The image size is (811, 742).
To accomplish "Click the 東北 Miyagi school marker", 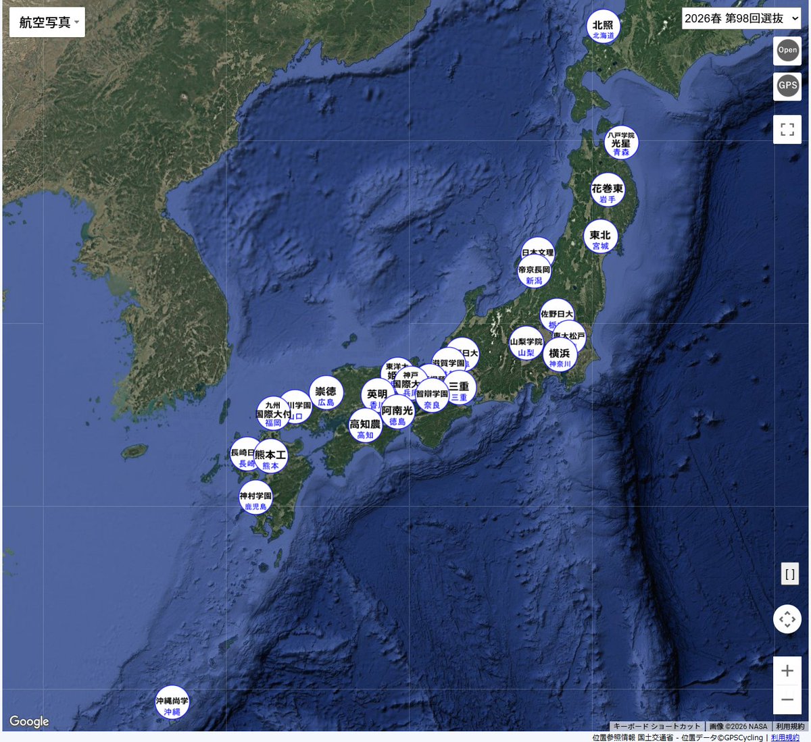I will 600,238.
